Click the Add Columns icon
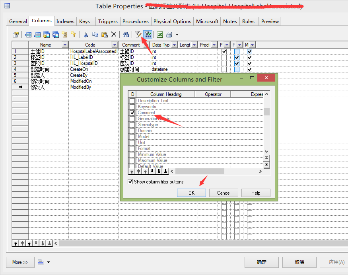The height and width of the screenshot is (275, 348). (47, 35)
